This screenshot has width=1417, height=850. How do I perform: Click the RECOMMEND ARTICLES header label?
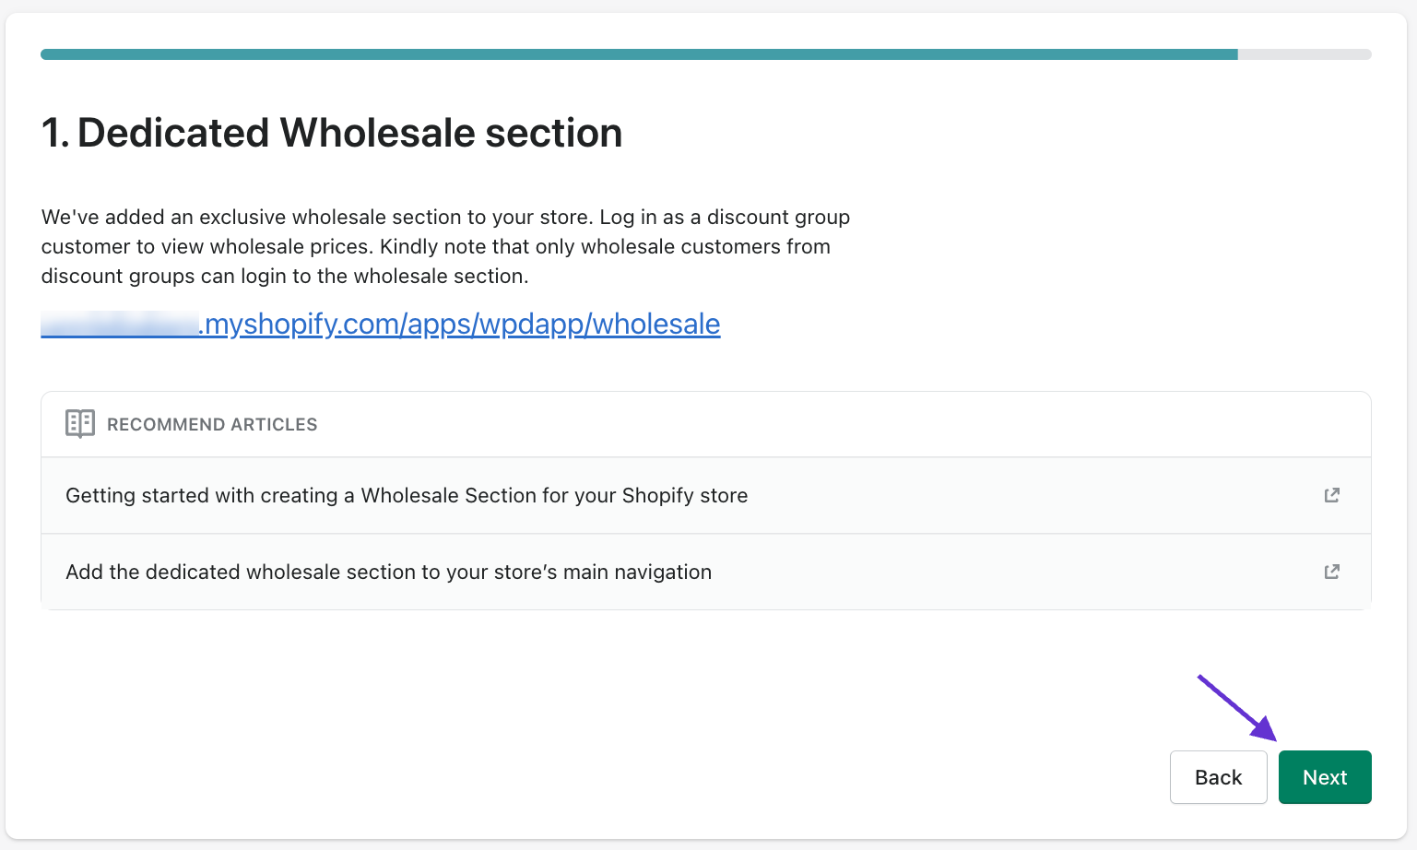[x=212, y=424]
